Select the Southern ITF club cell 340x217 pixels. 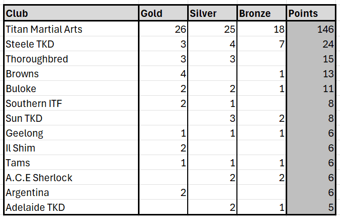71,103
